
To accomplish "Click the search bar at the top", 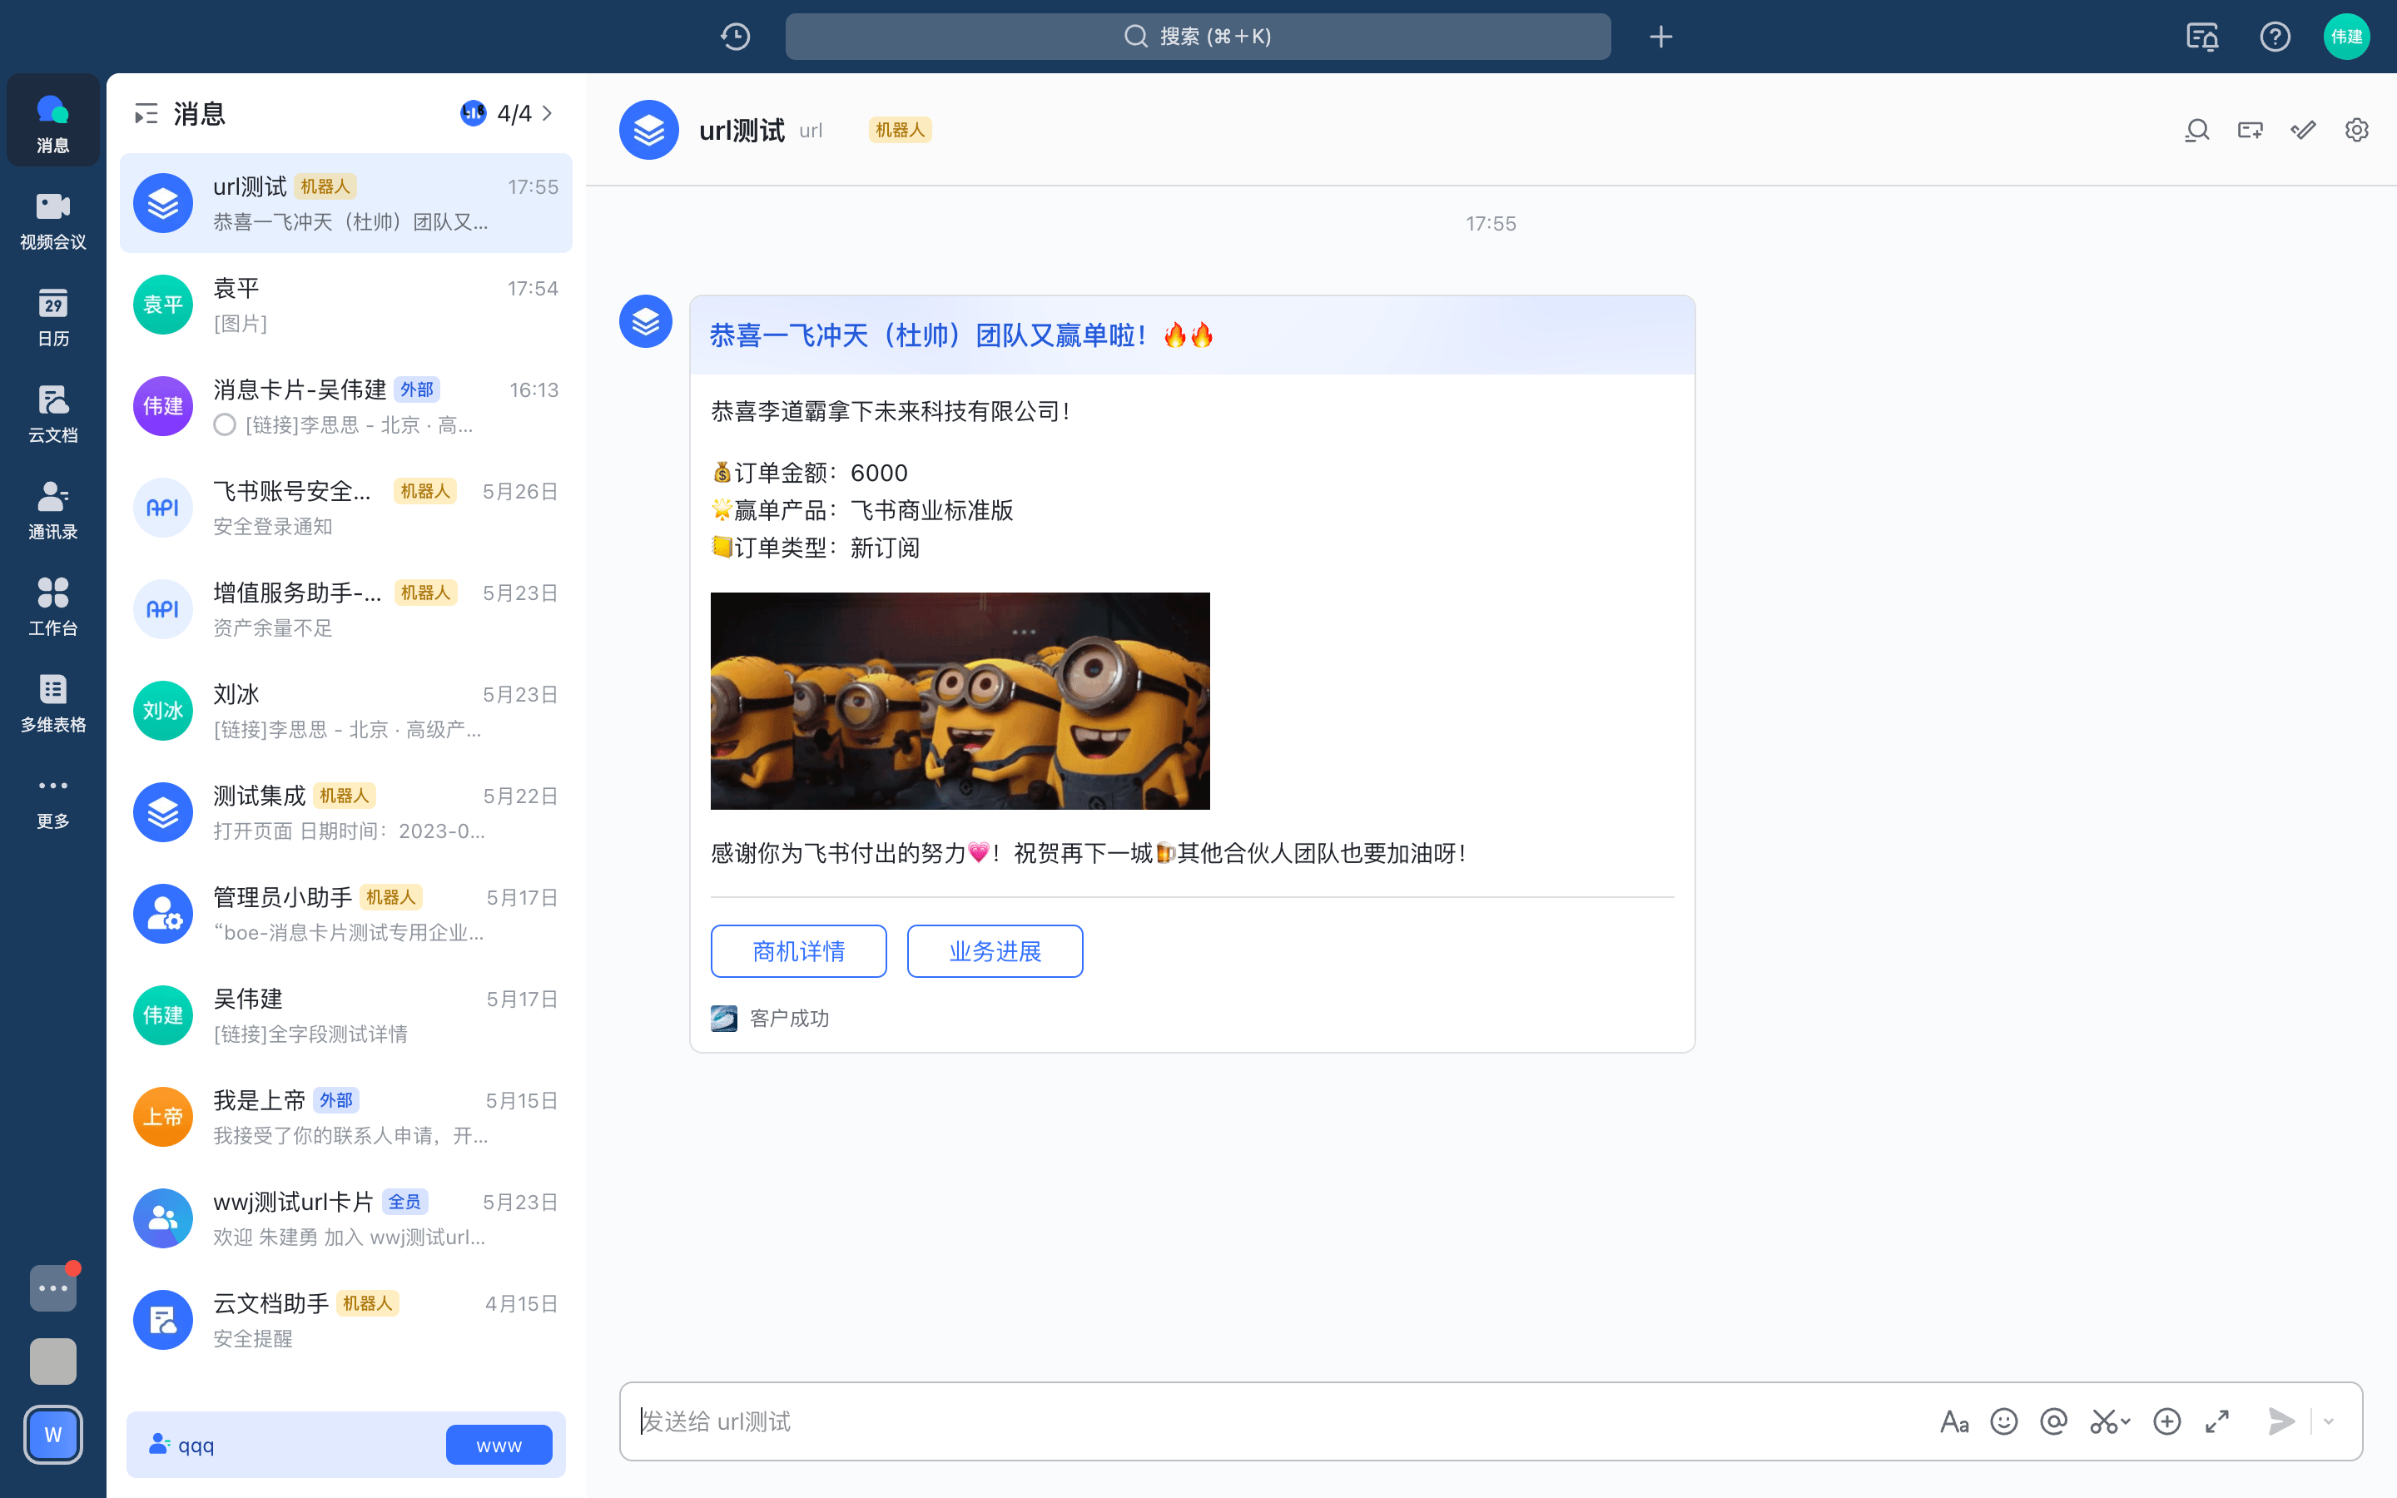I will pyautogui.click(x=1198, y=37).
